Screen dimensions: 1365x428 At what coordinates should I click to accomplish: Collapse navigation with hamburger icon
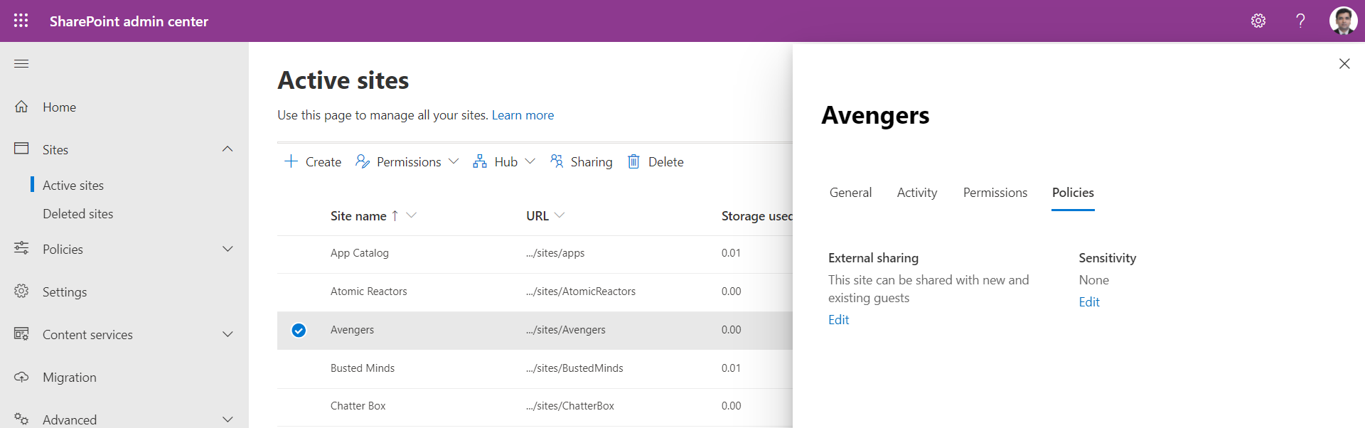pyautogui.click(x=21, y=64)
